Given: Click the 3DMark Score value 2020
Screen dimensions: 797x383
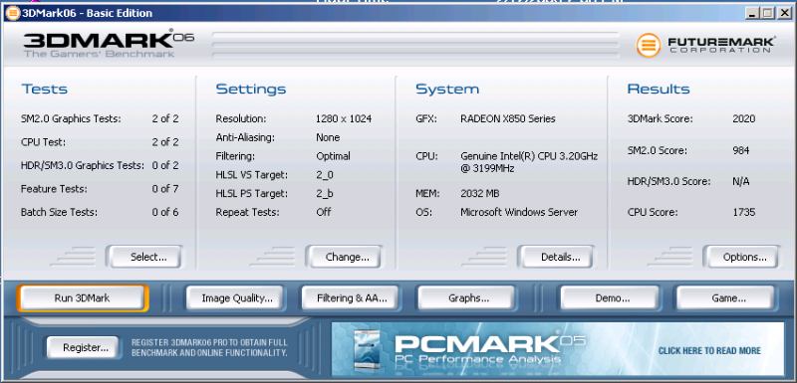Looking at the screenshot, I should click(743, 119).
